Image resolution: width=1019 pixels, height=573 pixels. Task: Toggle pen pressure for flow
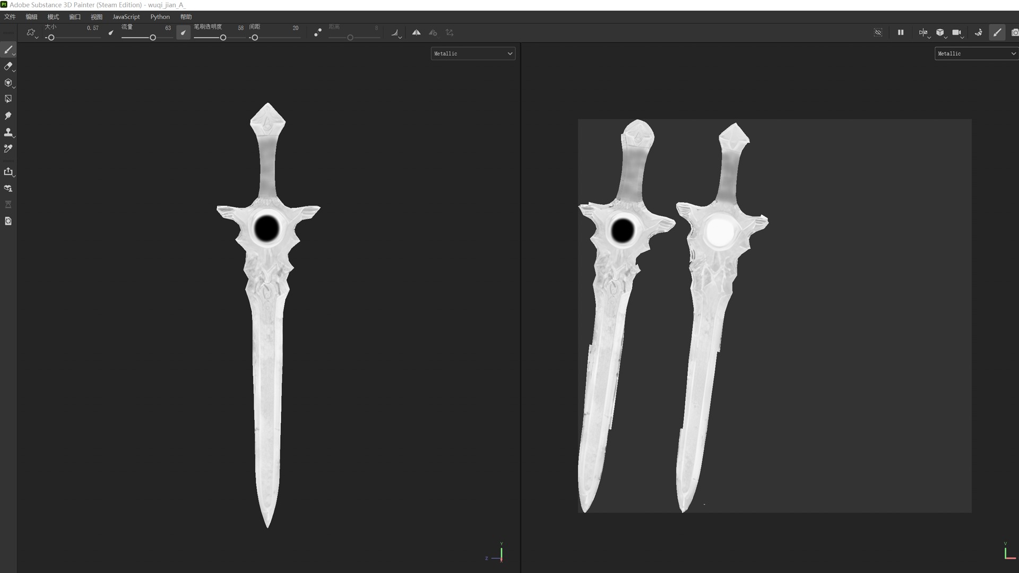(183, 32)
